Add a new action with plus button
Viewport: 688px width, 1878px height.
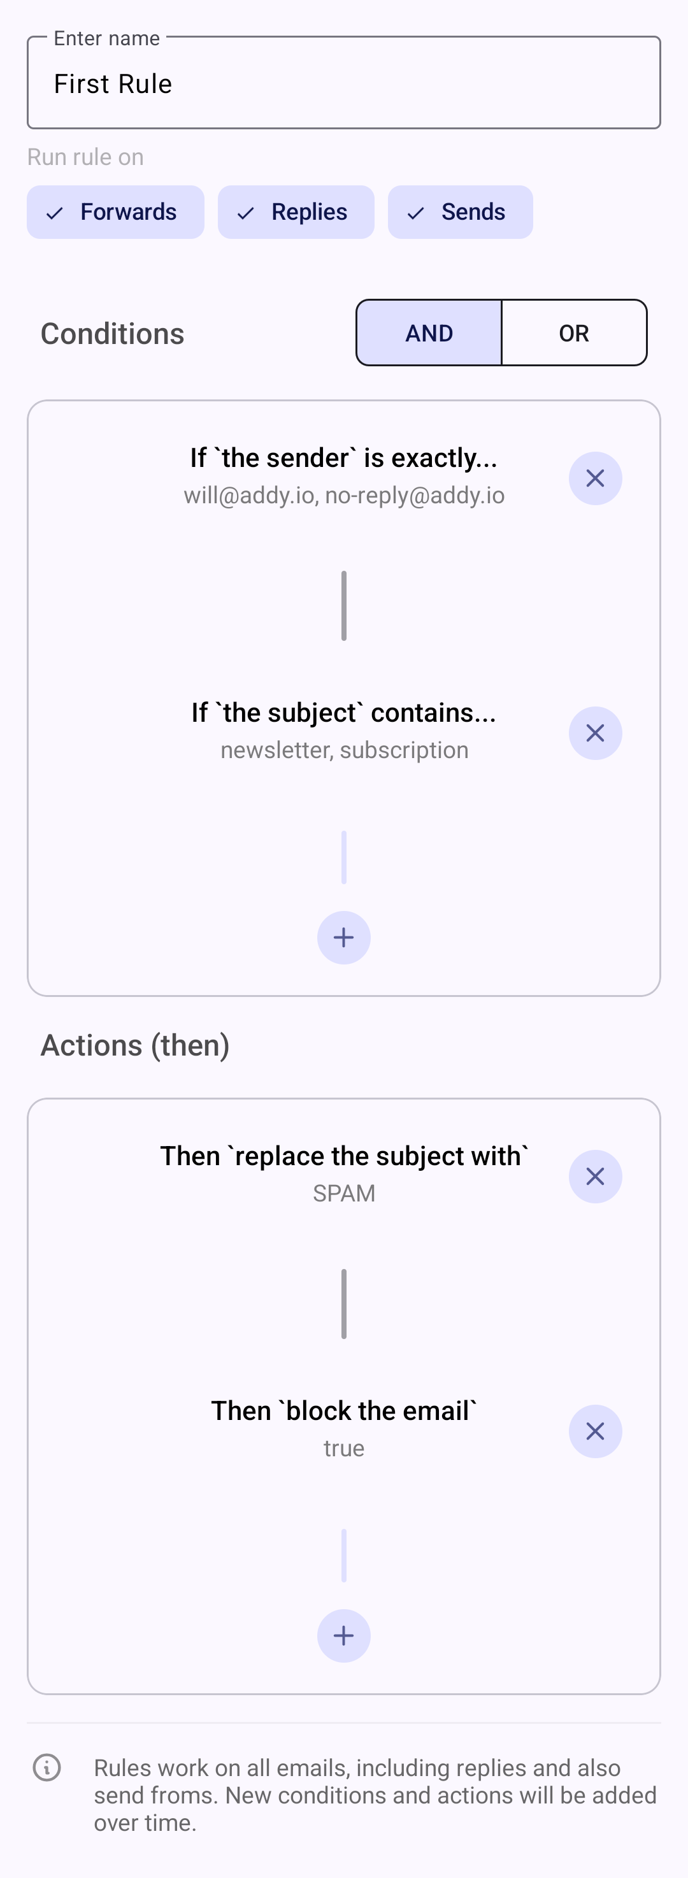(343, 1635)
